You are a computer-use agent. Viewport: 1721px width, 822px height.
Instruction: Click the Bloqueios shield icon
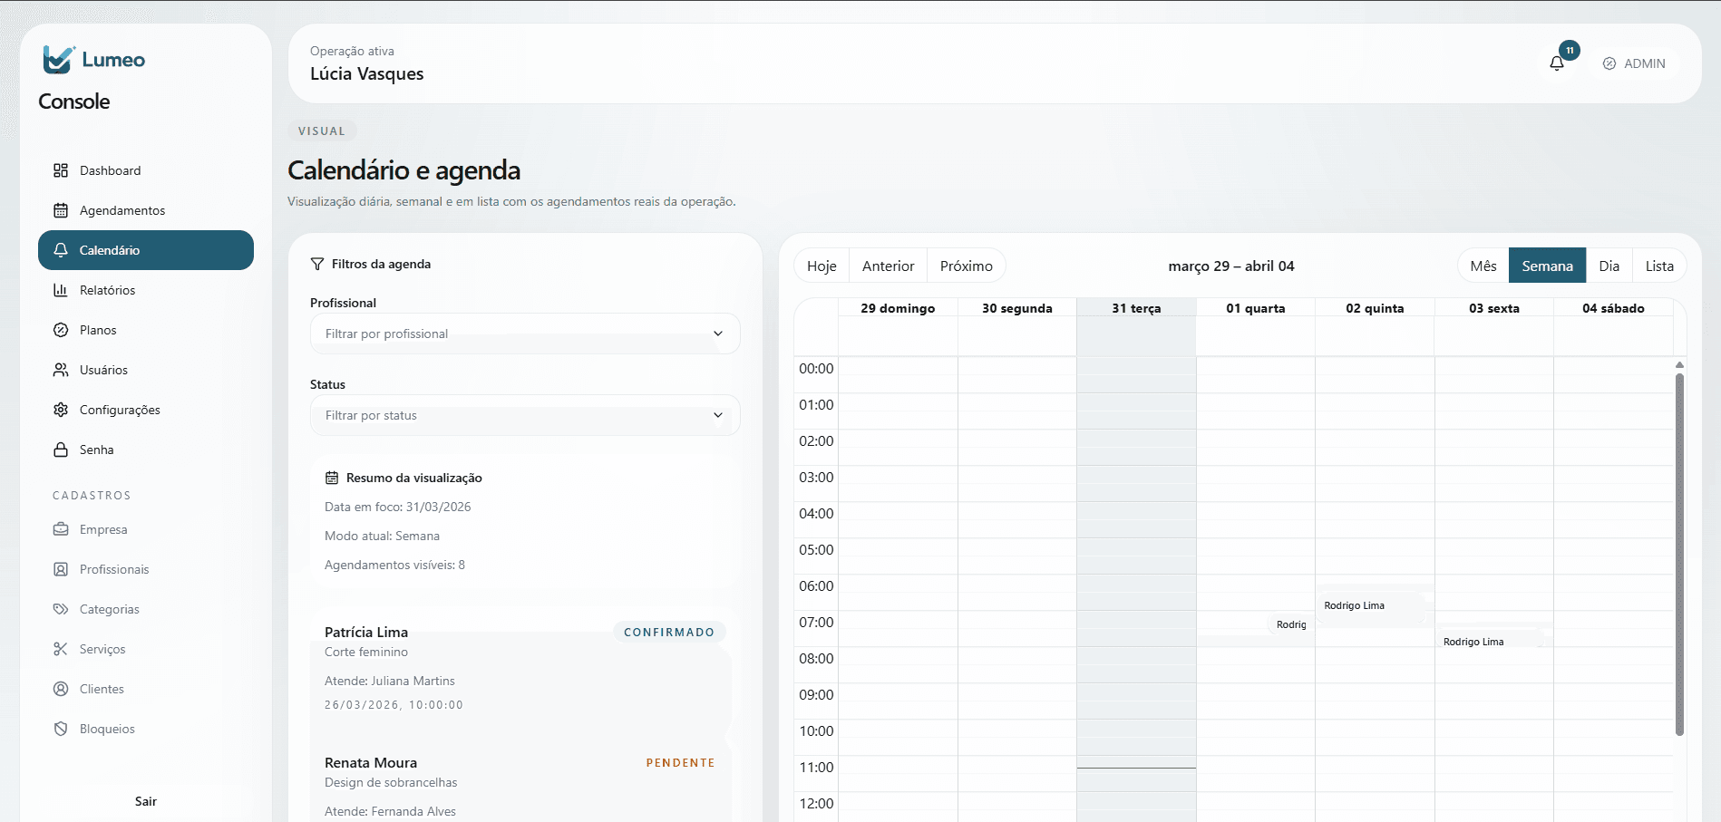tap(61, 729)
